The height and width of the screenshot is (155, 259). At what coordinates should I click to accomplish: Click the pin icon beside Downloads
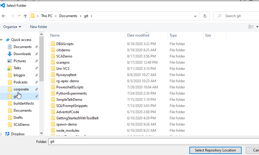[37, 54]
